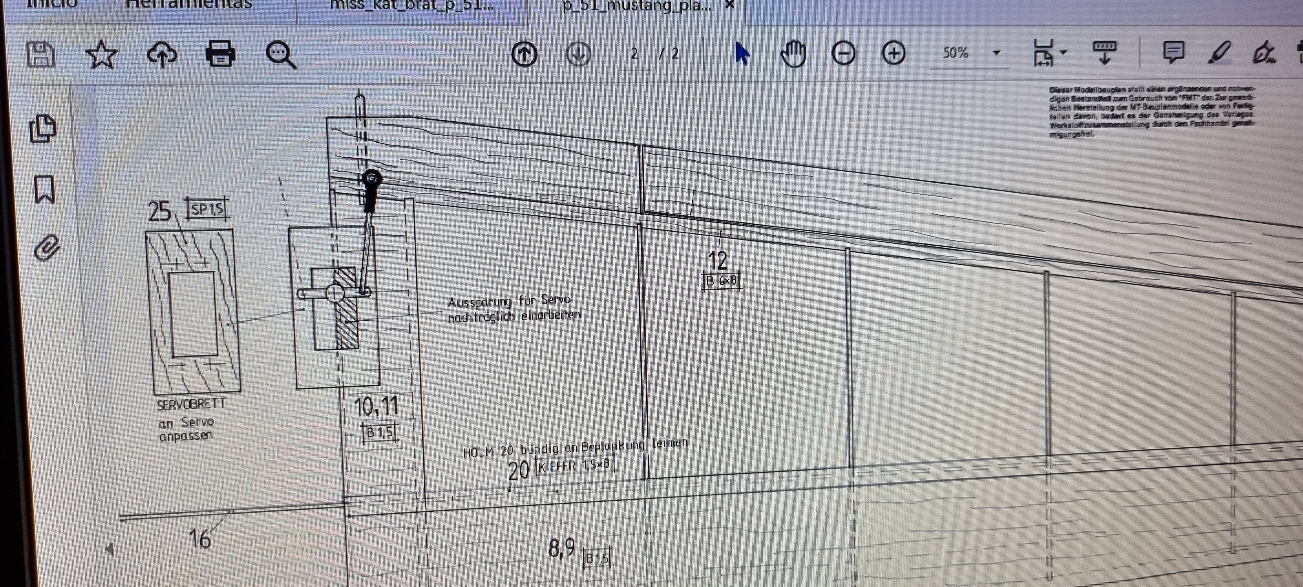Image resolution: width=1303 pixels, height=587 pixels.
Task: Upload file to cloud icon
Action: pos(162,54)
